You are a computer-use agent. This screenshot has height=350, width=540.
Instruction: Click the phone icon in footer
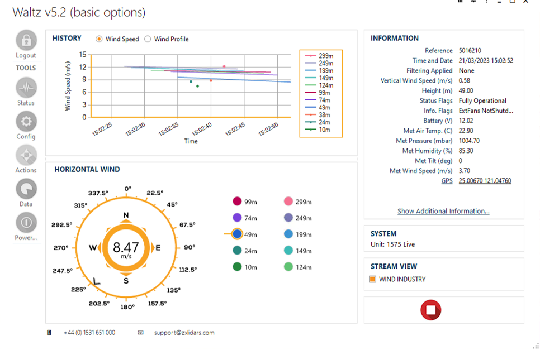(49, 333)
